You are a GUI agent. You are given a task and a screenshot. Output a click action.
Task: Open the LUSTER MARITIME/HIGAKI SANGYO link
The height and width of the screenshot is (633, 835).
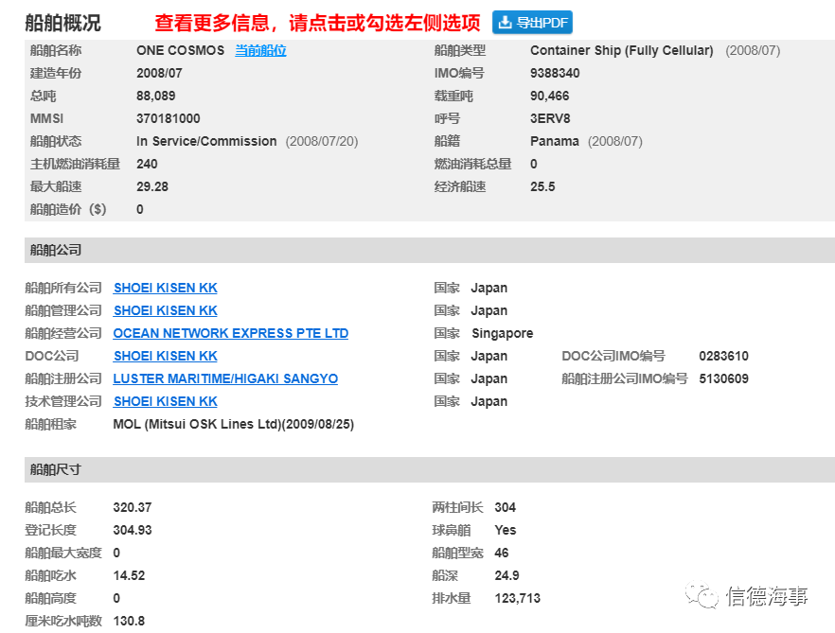click(225, 379)
